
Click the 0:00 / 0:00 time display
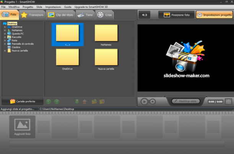click(215, 102)
